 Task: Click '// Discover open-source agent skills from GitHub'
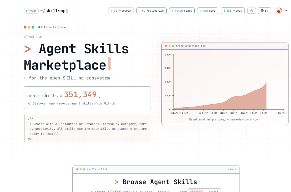pos(71,103)
